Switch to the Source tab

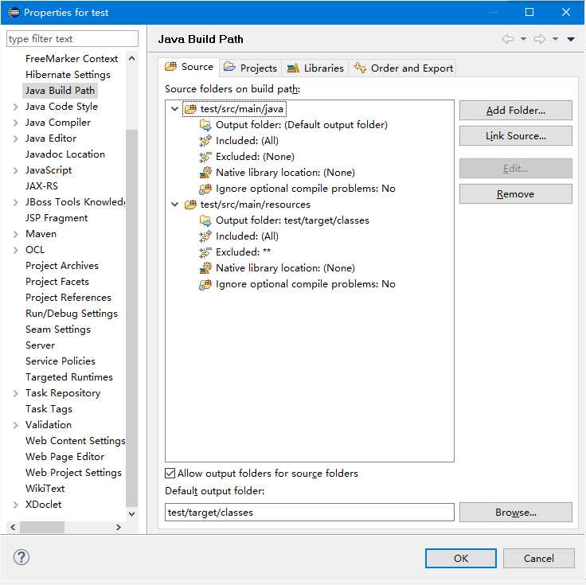point(189,67)
